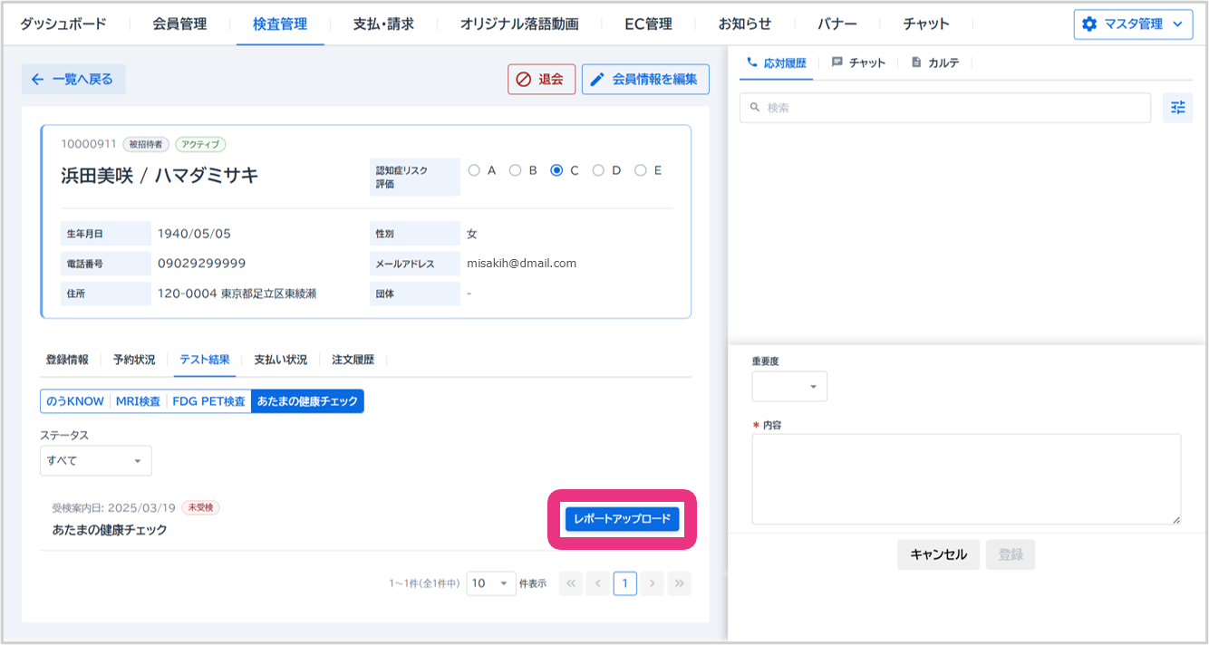Screen dimensions: 1209x645
Task: Click the filter settings icon beside search
Action: coord(1177,108)
